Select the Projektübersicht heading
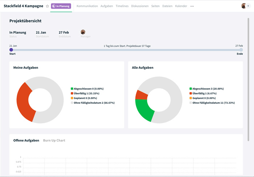 point(25,21)
